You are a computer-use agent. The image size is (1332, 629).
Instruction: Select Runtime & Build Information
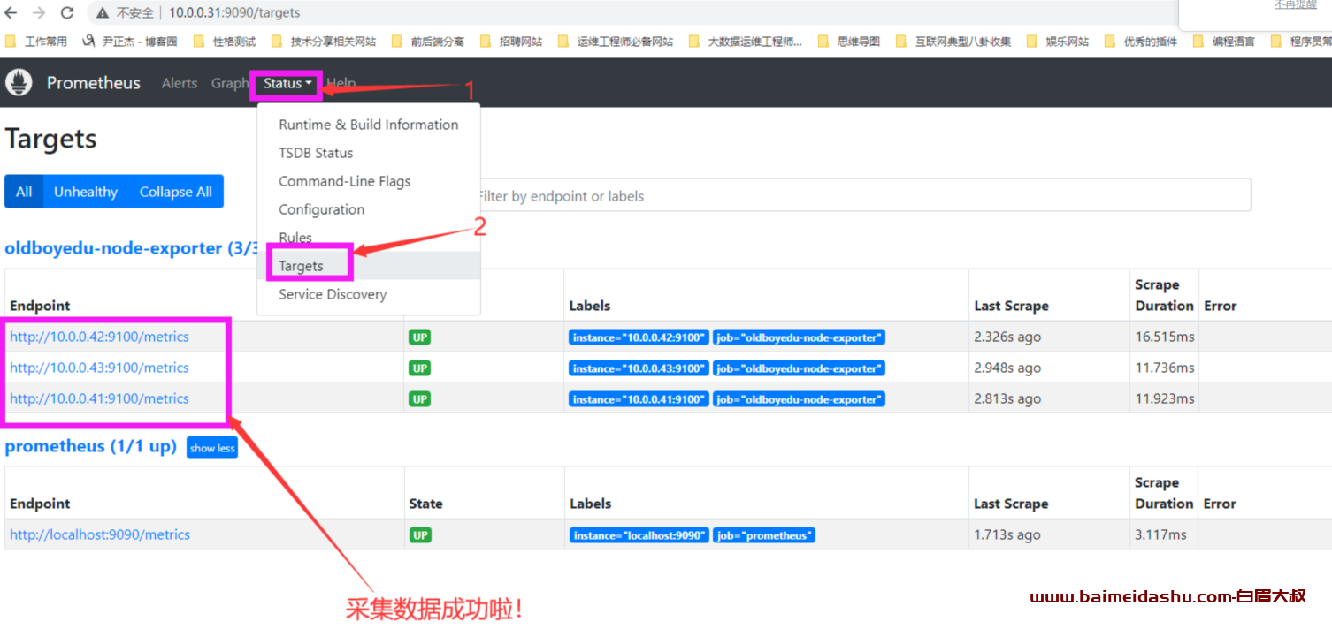tap(369, 125)
